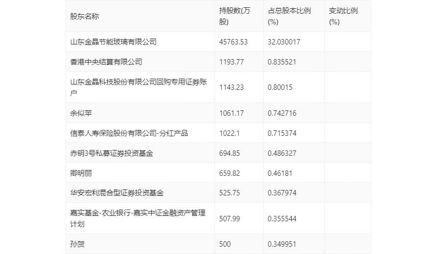Click 信泰人寿保险股份有限公司-分红产品
The height and width of the screenshot is (254, 437).
pos(129,133)
